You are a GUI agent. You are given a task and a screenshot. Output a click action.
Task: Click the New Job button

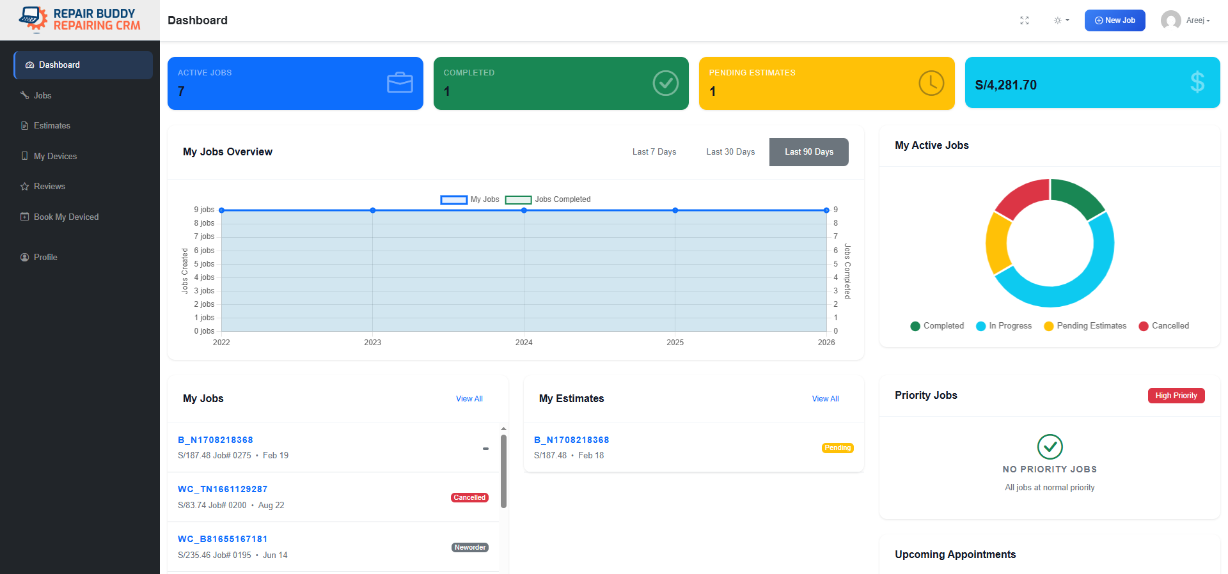(x=1114, y=20)
